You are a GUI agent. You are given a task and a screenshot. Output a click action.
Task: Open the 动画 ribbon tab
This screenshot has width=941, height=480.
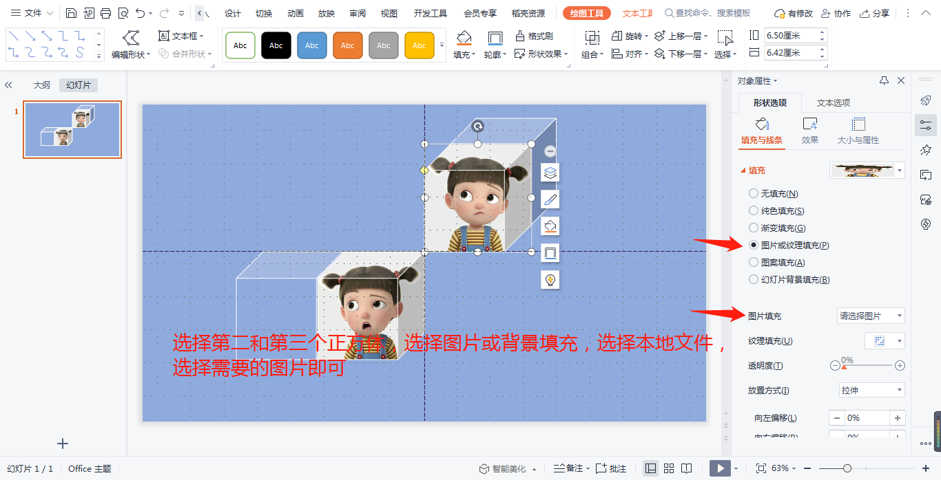[295, 14]
